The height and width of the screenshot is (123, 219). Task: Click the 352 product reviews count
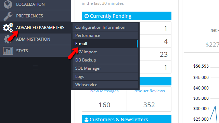149,105
